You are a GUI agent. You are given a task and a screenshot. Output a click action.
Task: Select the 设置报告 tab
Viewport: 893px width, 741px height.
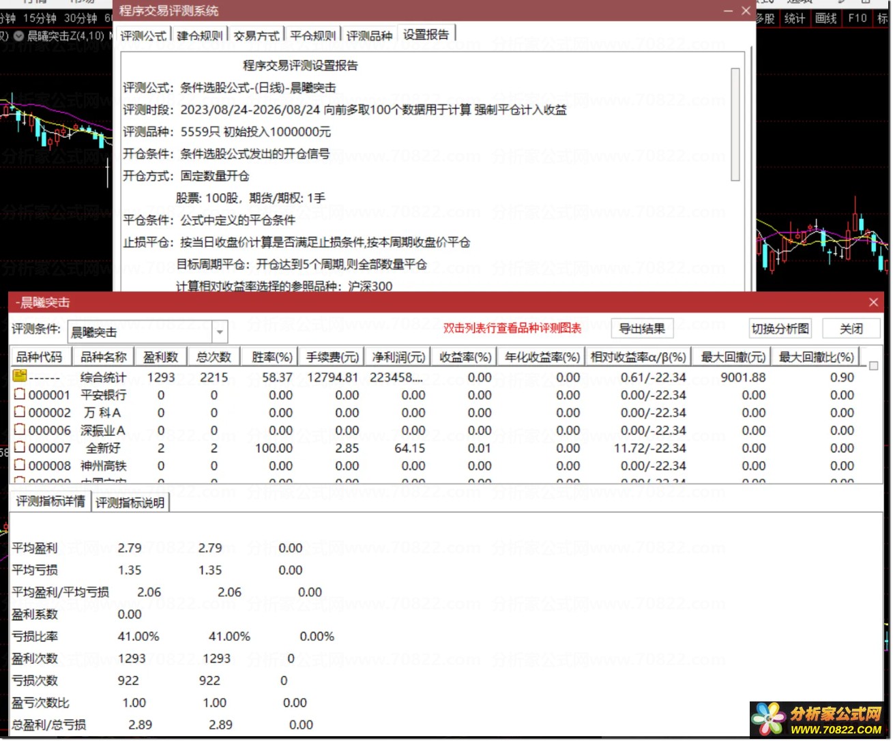(426, 34)
